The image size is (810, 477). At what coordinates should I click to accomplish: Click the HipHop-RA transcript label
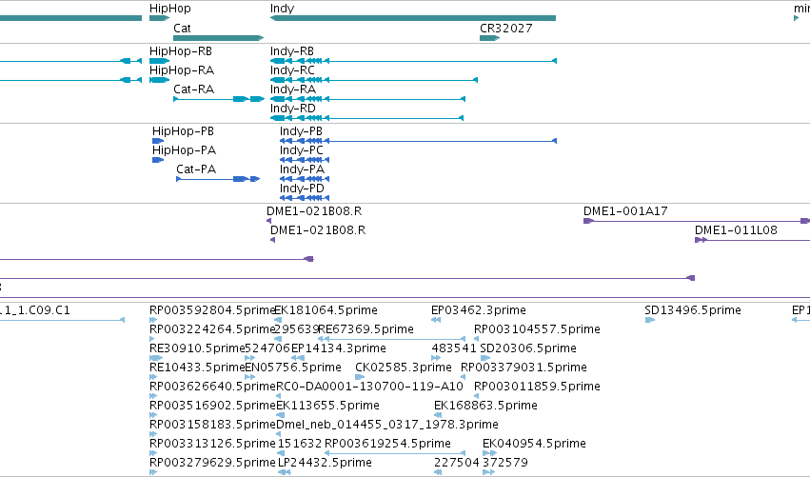pos(181,70)
